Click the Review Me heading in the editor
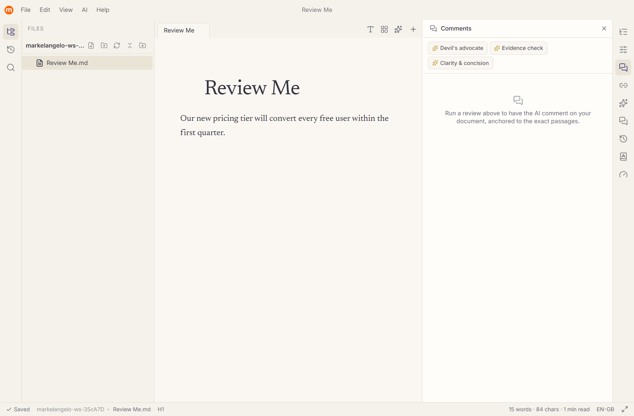 coord(252,88)
